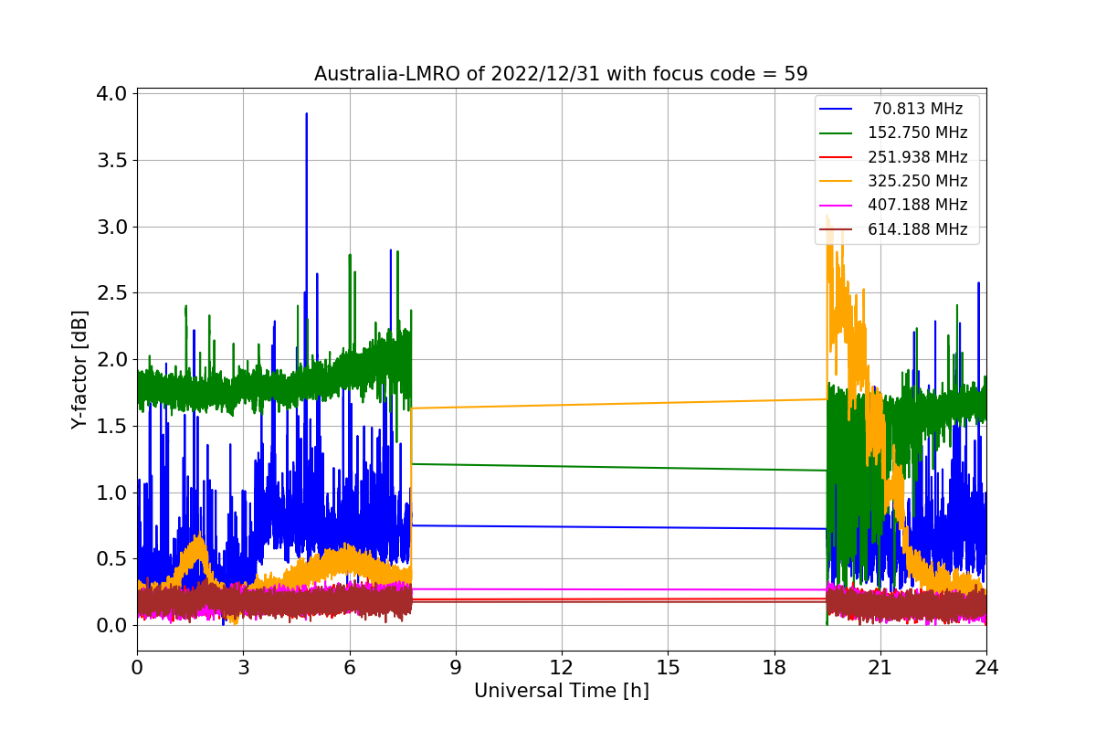The image size is (1096, 731).
Task: Select the 614.188 MHz legend label
Action: pos(917,229)
